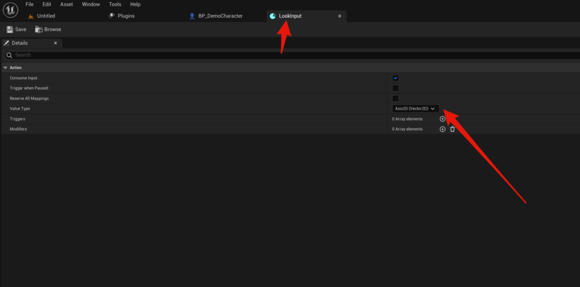The image size is (580, 287).
Task: Collapse the Action section
Action: tap(5, 67)
